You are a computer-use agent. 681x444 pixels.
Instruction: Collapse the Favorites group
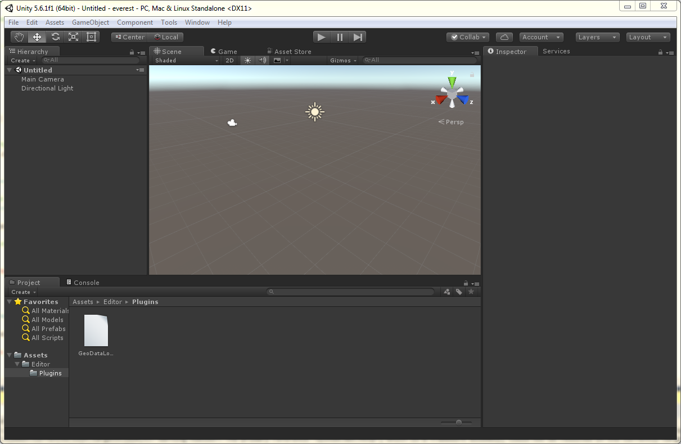pyautogui.click(x=10, y=302)
